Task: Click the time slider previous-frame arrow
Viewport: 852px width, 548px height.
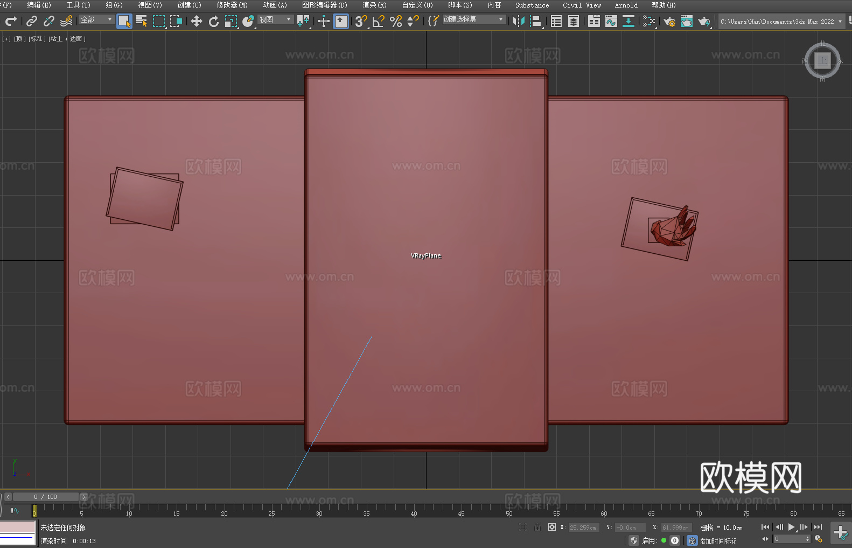Action: 8,497
